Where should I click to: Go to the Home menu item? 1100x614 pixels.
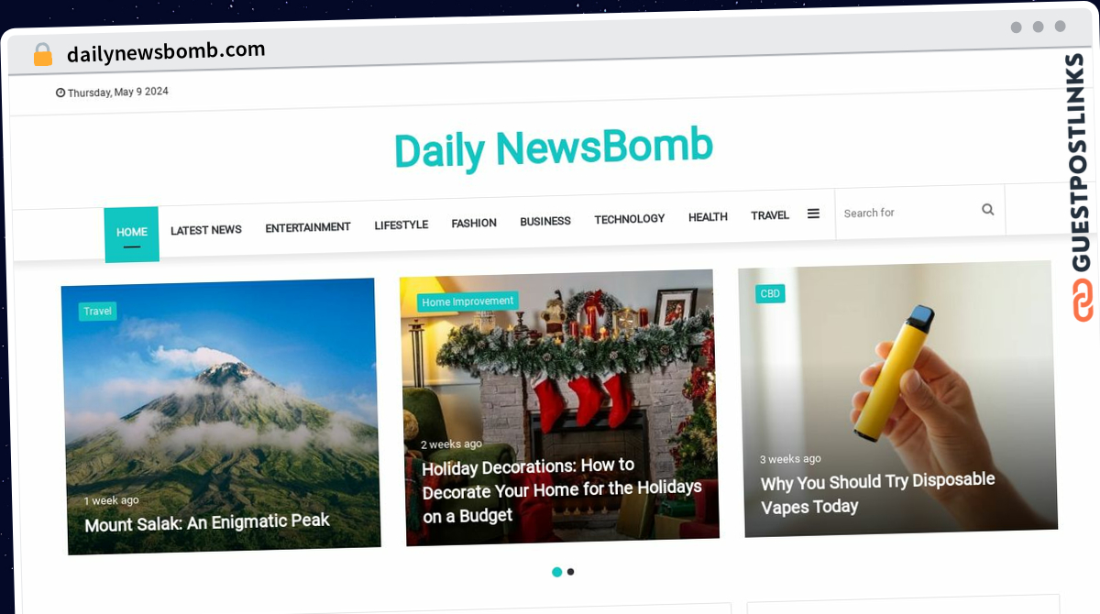pyautogui.click(x=132, y=233)
